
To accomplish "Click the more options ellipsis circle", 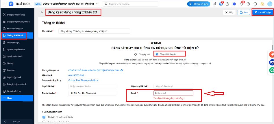I will (x=255, y=4).
